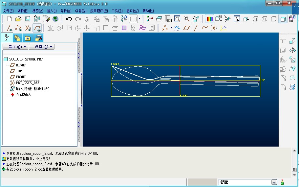
Task: Select PRT_CSYS_DEF in model tree
Action: (x=28, y=83)
